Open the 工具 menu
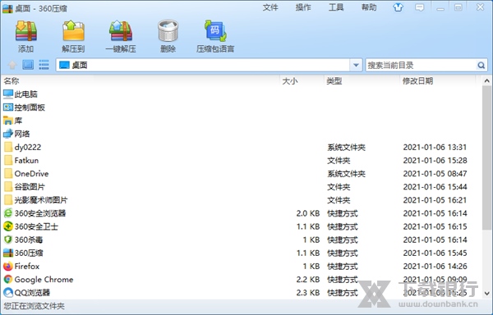The image size is (493, 315). [336, 7]
